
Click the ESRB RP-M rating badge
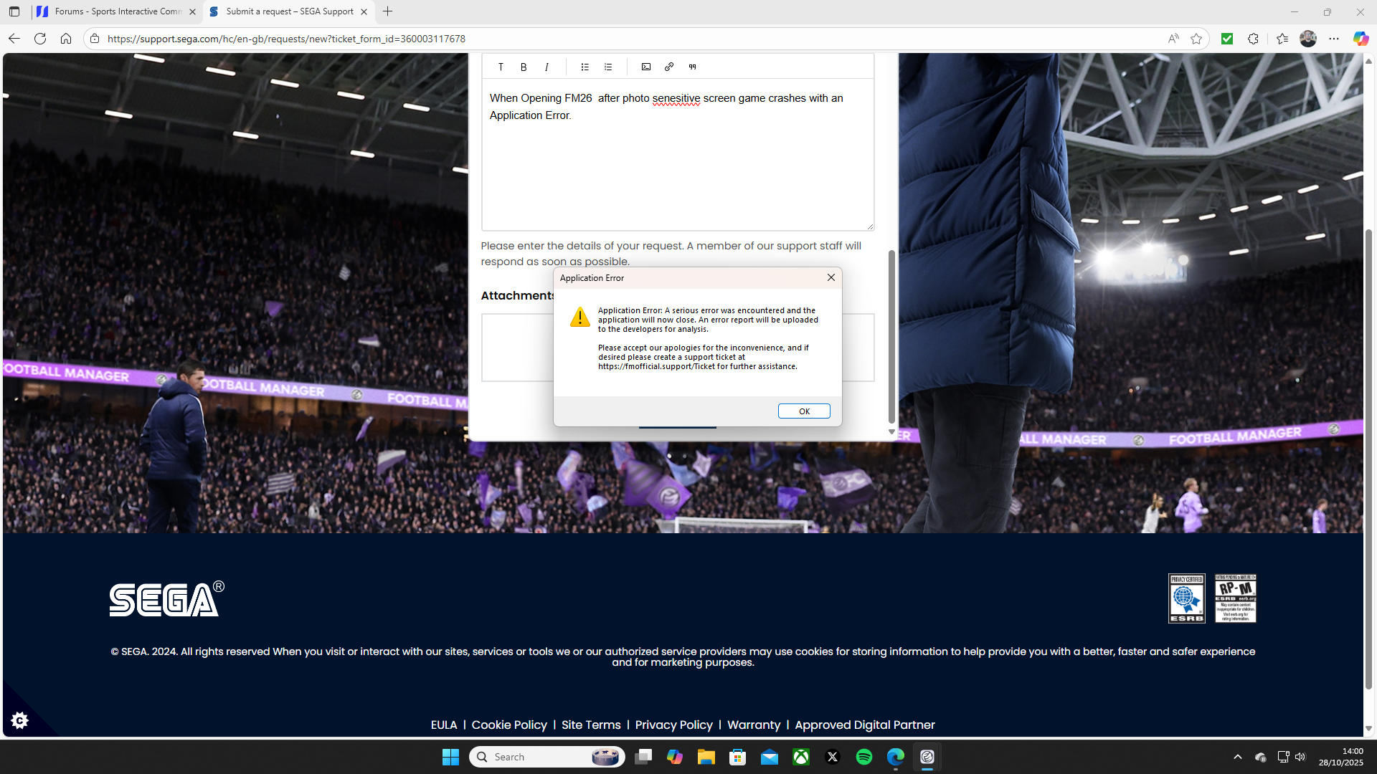click(1236, 598)
